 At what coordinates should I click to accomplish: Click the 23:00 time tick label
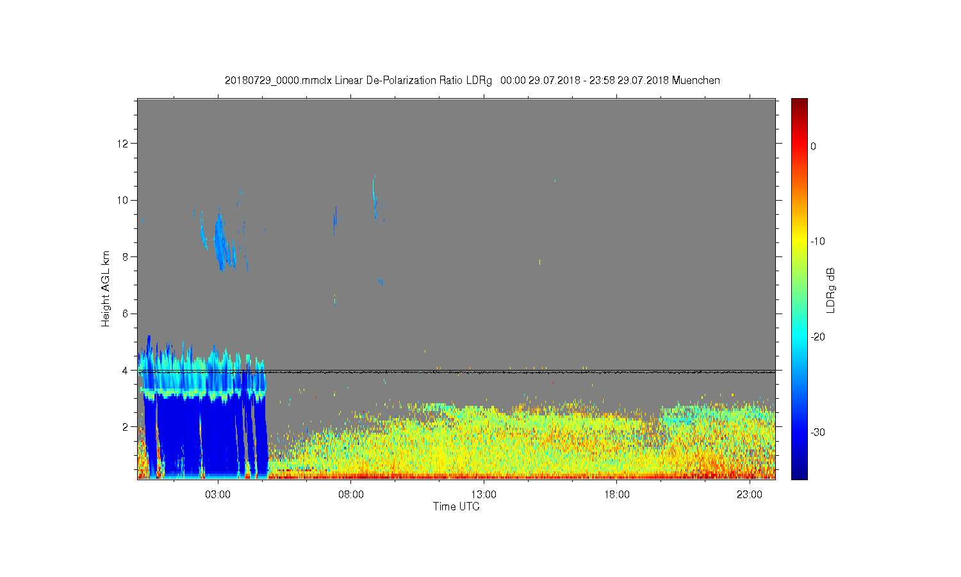pos(749,495)
